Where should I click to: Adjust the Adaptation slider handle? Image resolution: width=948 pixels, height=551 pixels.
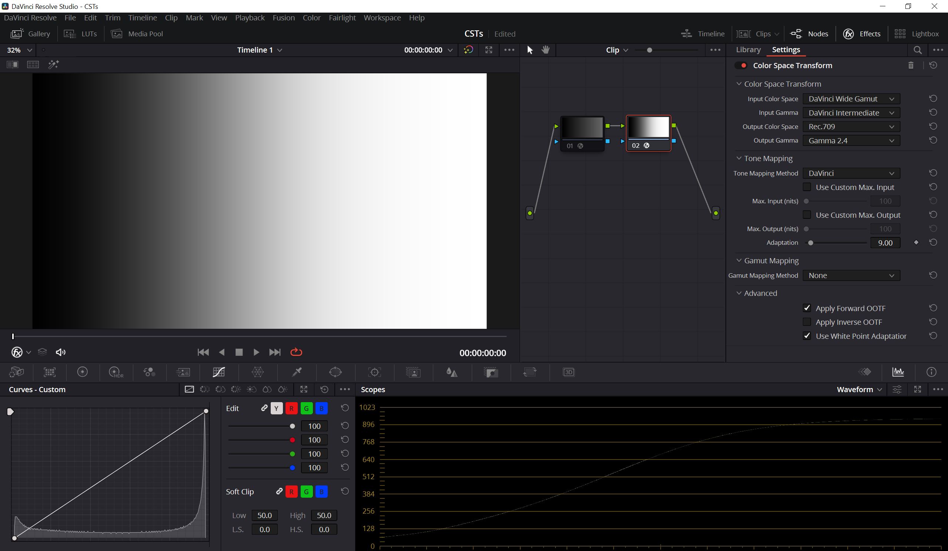pyautogui.click(x=811, y=243)
